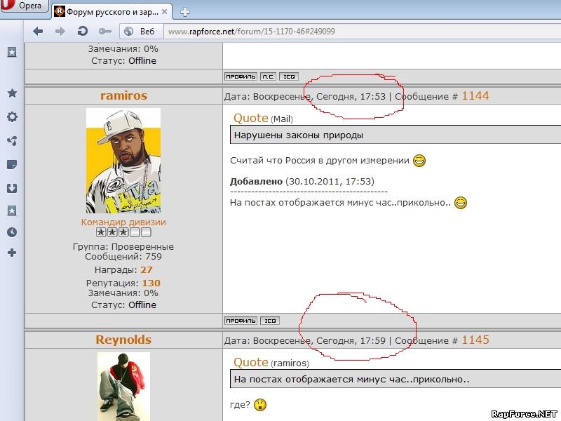561x421 pixels.
Task: Open the password key wand icon
Action: (105, 32)
